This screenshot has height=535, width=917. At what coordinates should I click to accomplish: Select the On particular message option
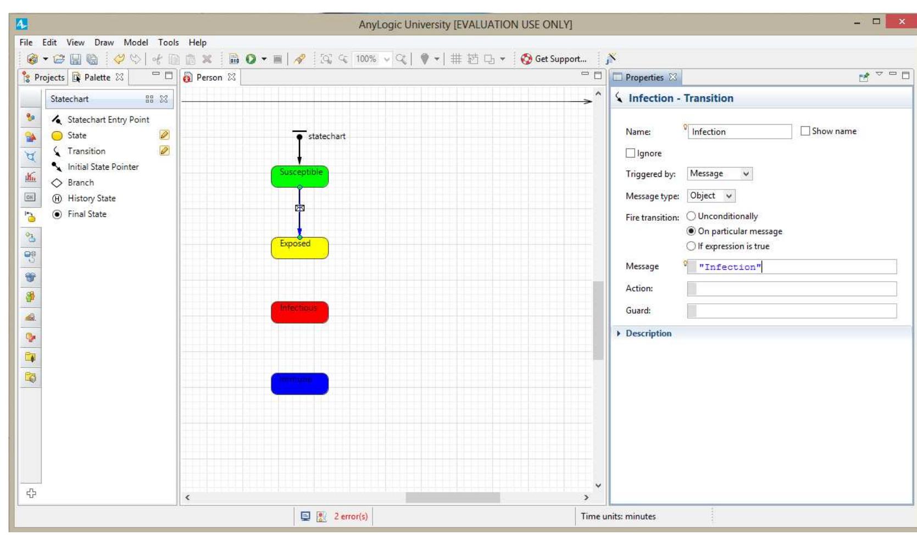click(x=691, y=231)
